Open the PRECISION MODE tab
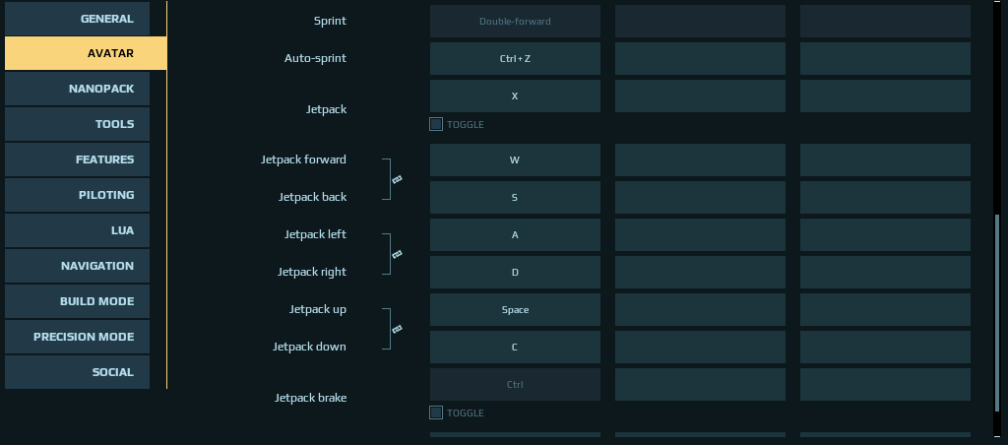Image resolution: width=1008 pixels, height=445 pixels. [77, 337]
